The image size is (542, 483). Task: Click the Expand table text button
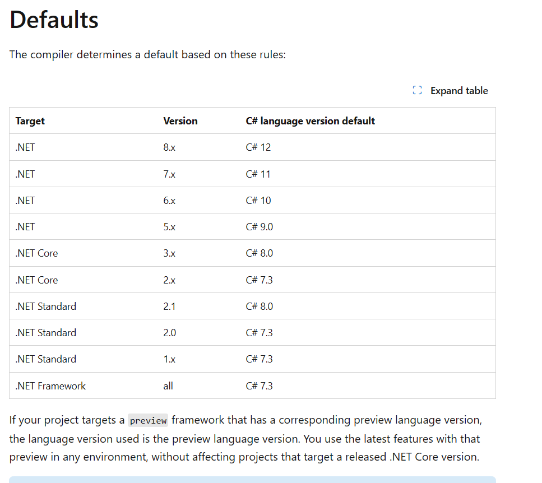[x=459, y=91]
